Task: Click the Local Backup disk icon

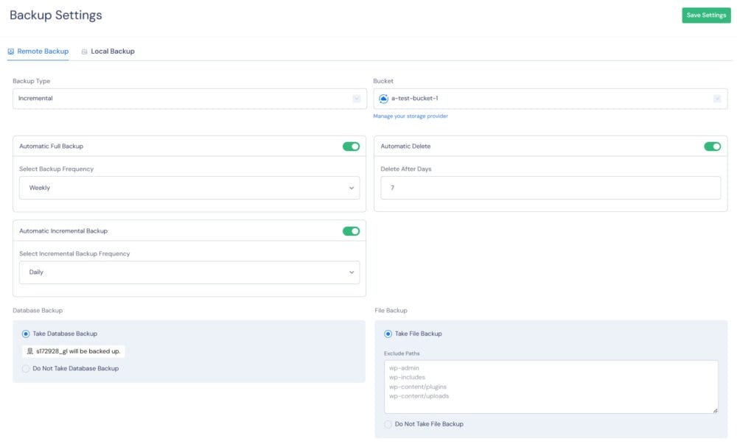Action: click(x=86, y=51)
